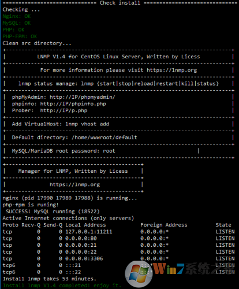
Task: Click the phpMyAdmin URL http://IP/phpmyadmin/
Action: (83, 97)
